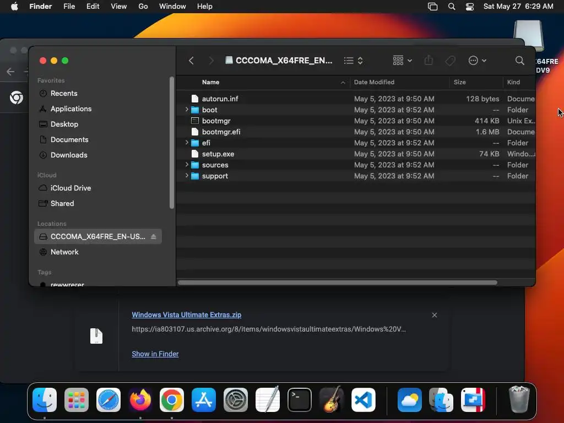564x423 pixels.
Task: Select the bootmgr.efi file
Action: pos(221,132)
